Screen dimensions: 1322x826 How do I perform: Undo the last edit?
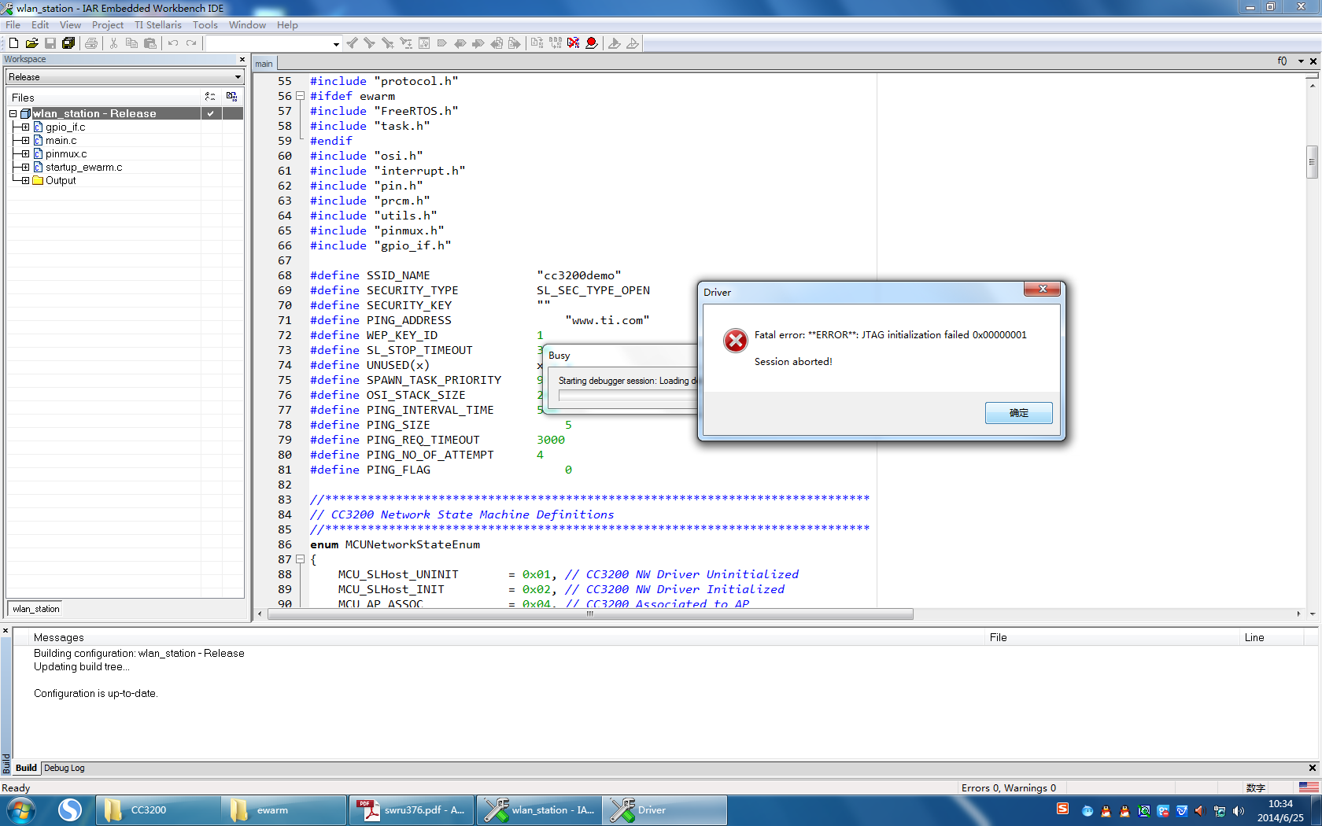[x=173, y=43]
